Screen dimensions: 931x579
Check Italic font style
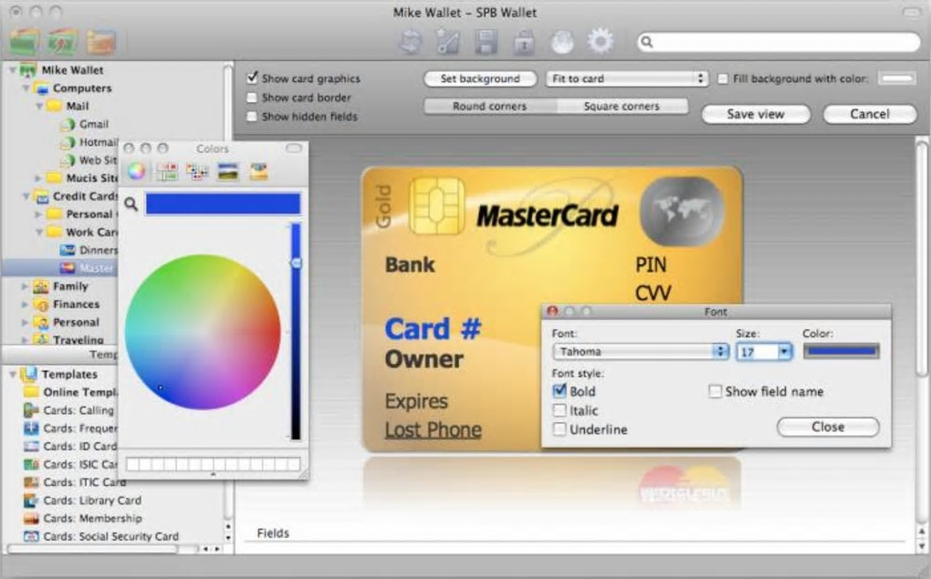point(560,410)
